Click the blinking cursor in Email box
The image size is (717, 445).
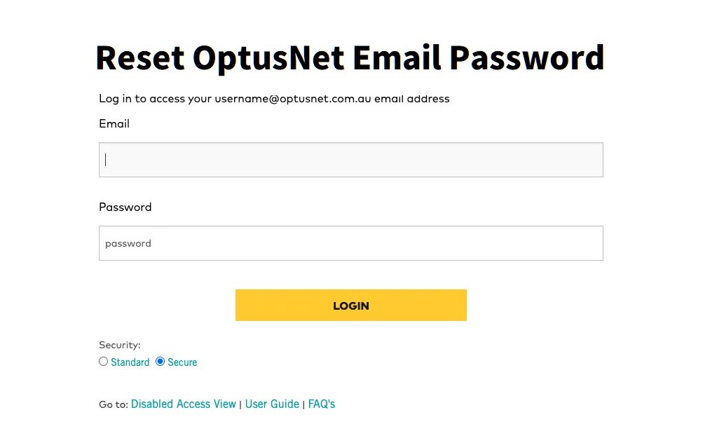[x=106, y=160]
